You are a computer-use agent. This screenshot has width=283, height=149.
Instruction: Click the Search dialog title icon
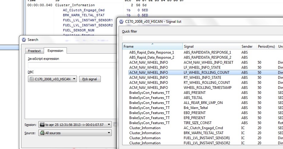point(24,40)
